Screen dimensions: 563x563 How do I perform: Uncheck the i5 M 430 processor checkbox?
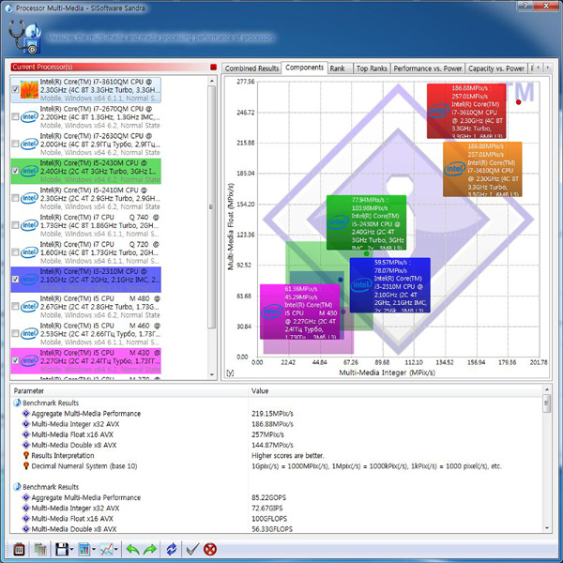15,360
